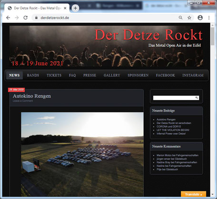Open the INSTAGRAM menu item
Image resolution: width=217 pixels, height=199 pixels.
pyautogui.click(x=193, y=75)
